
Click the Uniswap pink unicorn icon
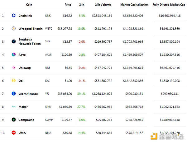coord(13,68)
